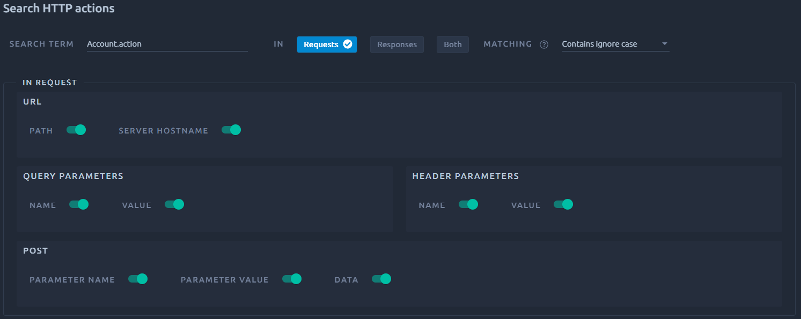Screen dimensions: 801x319
Task: Click the POST section heading
Action: point(35,250)
